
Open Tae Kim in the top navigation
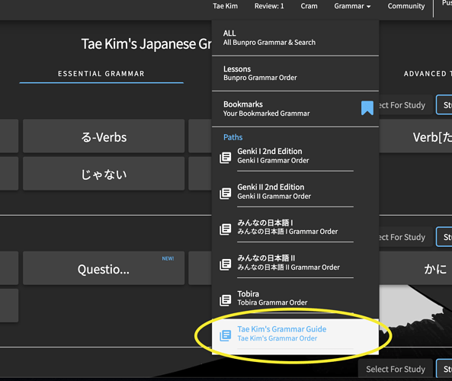(x=225, y=6)
